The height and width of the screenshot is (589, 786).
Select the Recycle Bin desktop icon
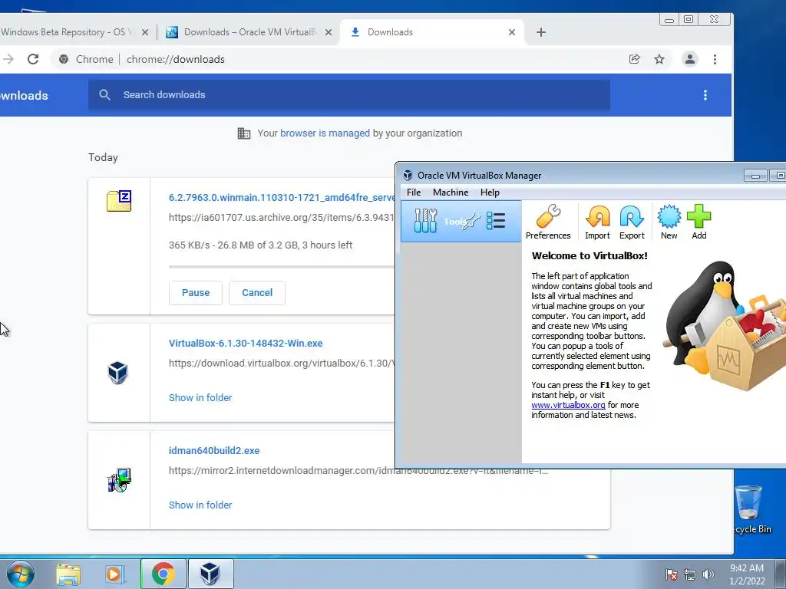pyautogui.click(x=751, y=509)
